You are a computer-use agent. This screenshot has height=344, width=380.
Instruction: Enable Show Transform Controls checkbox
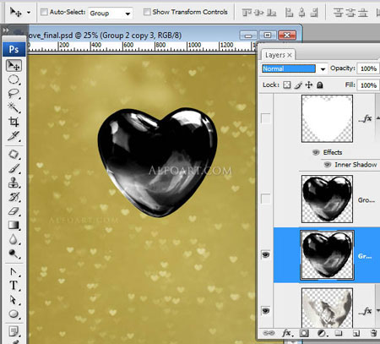(147, 12)
